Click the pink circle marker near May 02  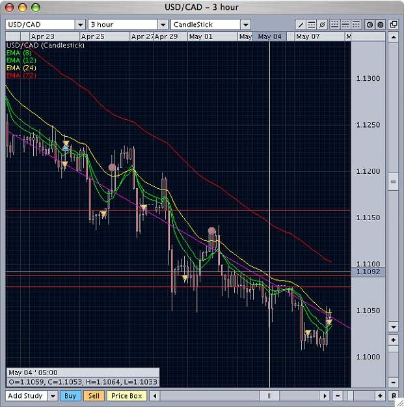[212, 231]
